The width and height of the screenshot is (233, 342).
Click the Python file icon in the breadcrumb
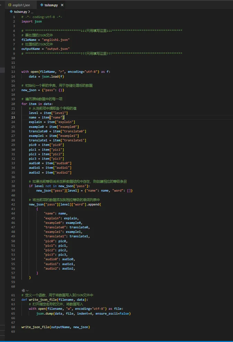pos(11,12)
